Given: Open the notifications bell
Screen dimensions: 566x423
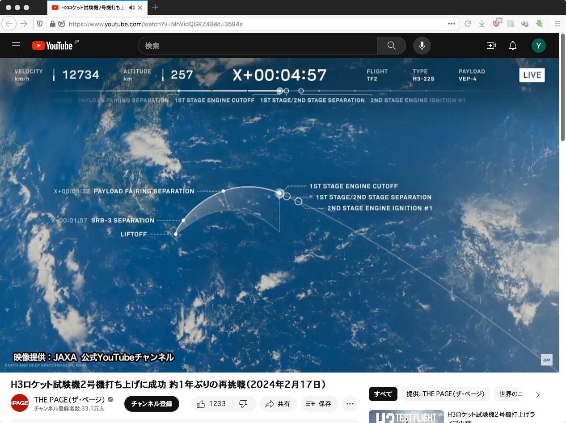Looking at the screenshot, I should [x=513, y=46].
